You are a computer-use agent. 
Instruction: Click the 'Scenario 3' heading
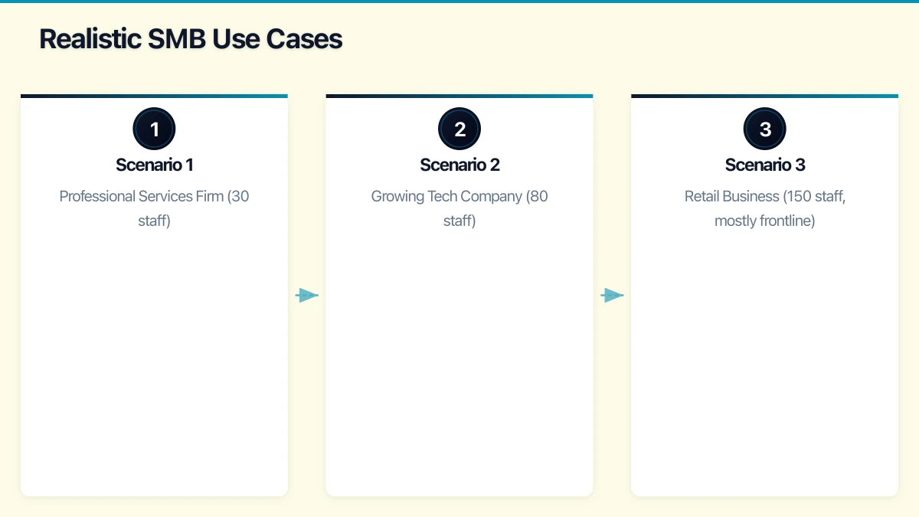point(764,165)
